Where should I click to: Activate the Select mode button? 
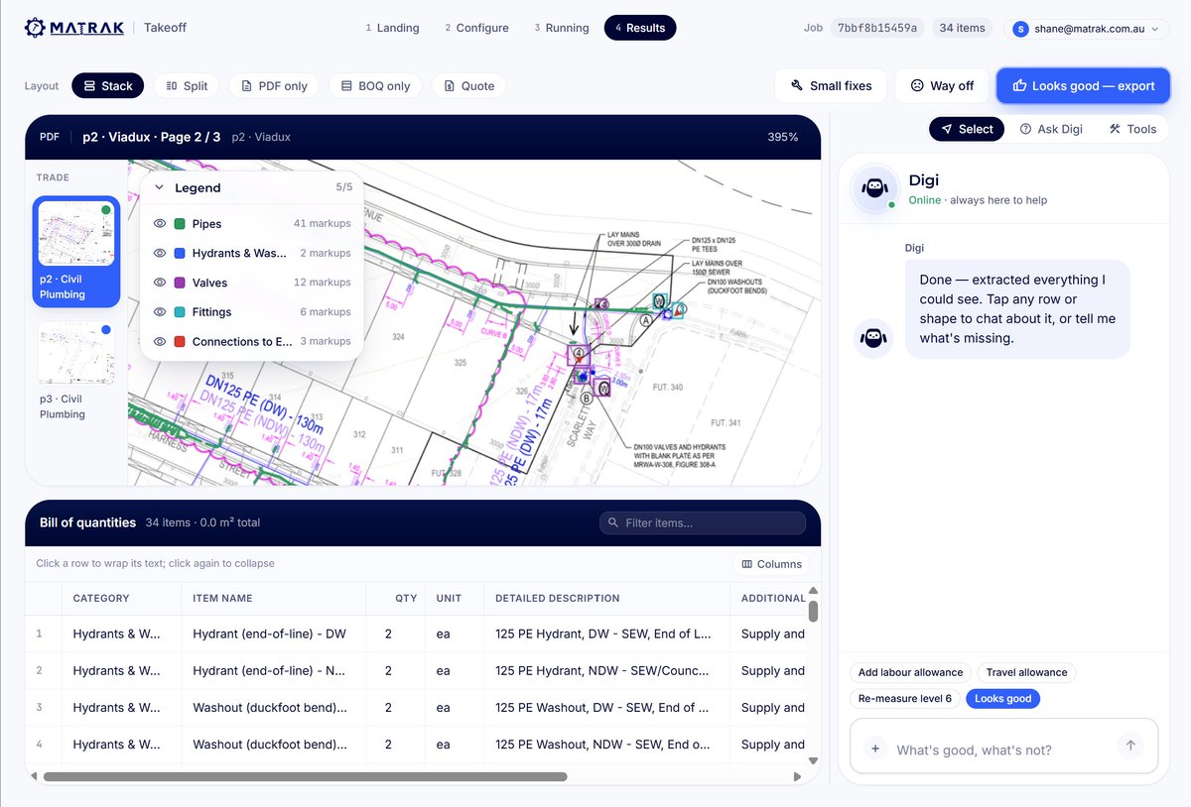pos(967,129)
